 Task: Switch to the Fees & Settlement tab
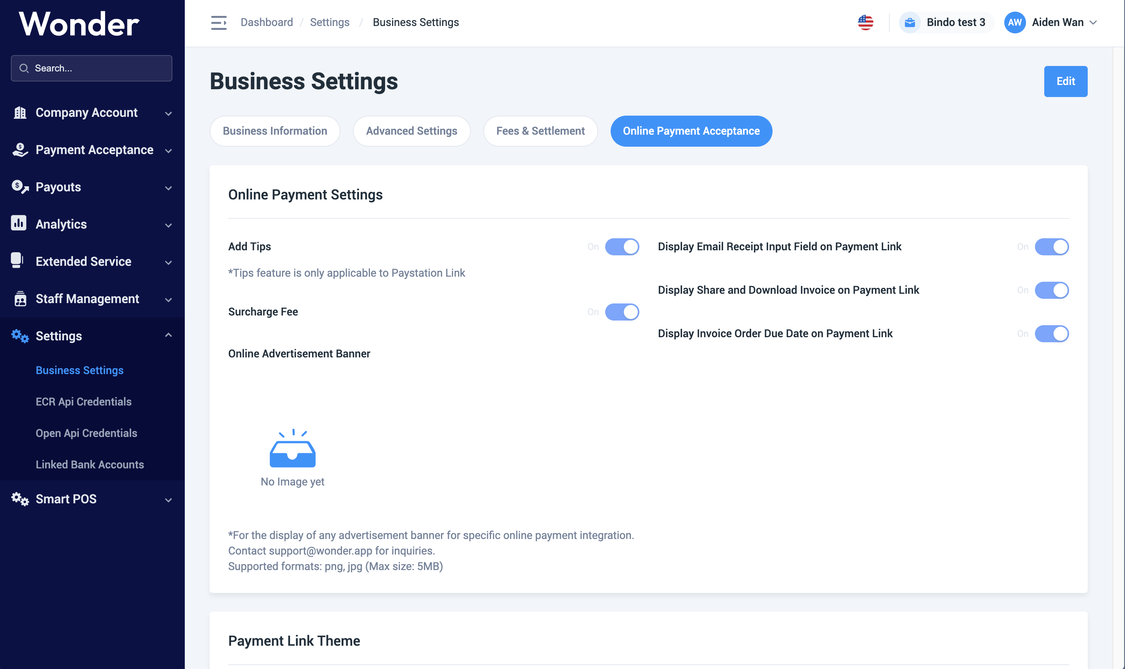(540, 131)
